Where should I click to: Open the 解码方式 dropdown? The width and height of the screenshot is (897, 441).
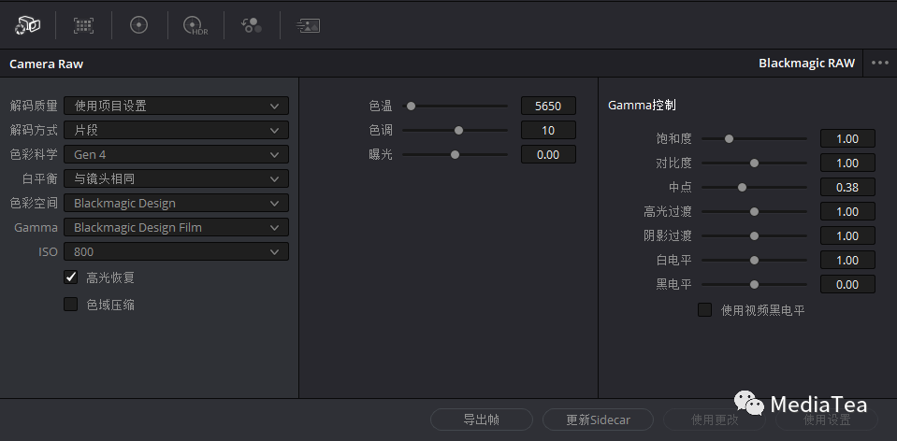pyautogui.click(x=176, y=130)
